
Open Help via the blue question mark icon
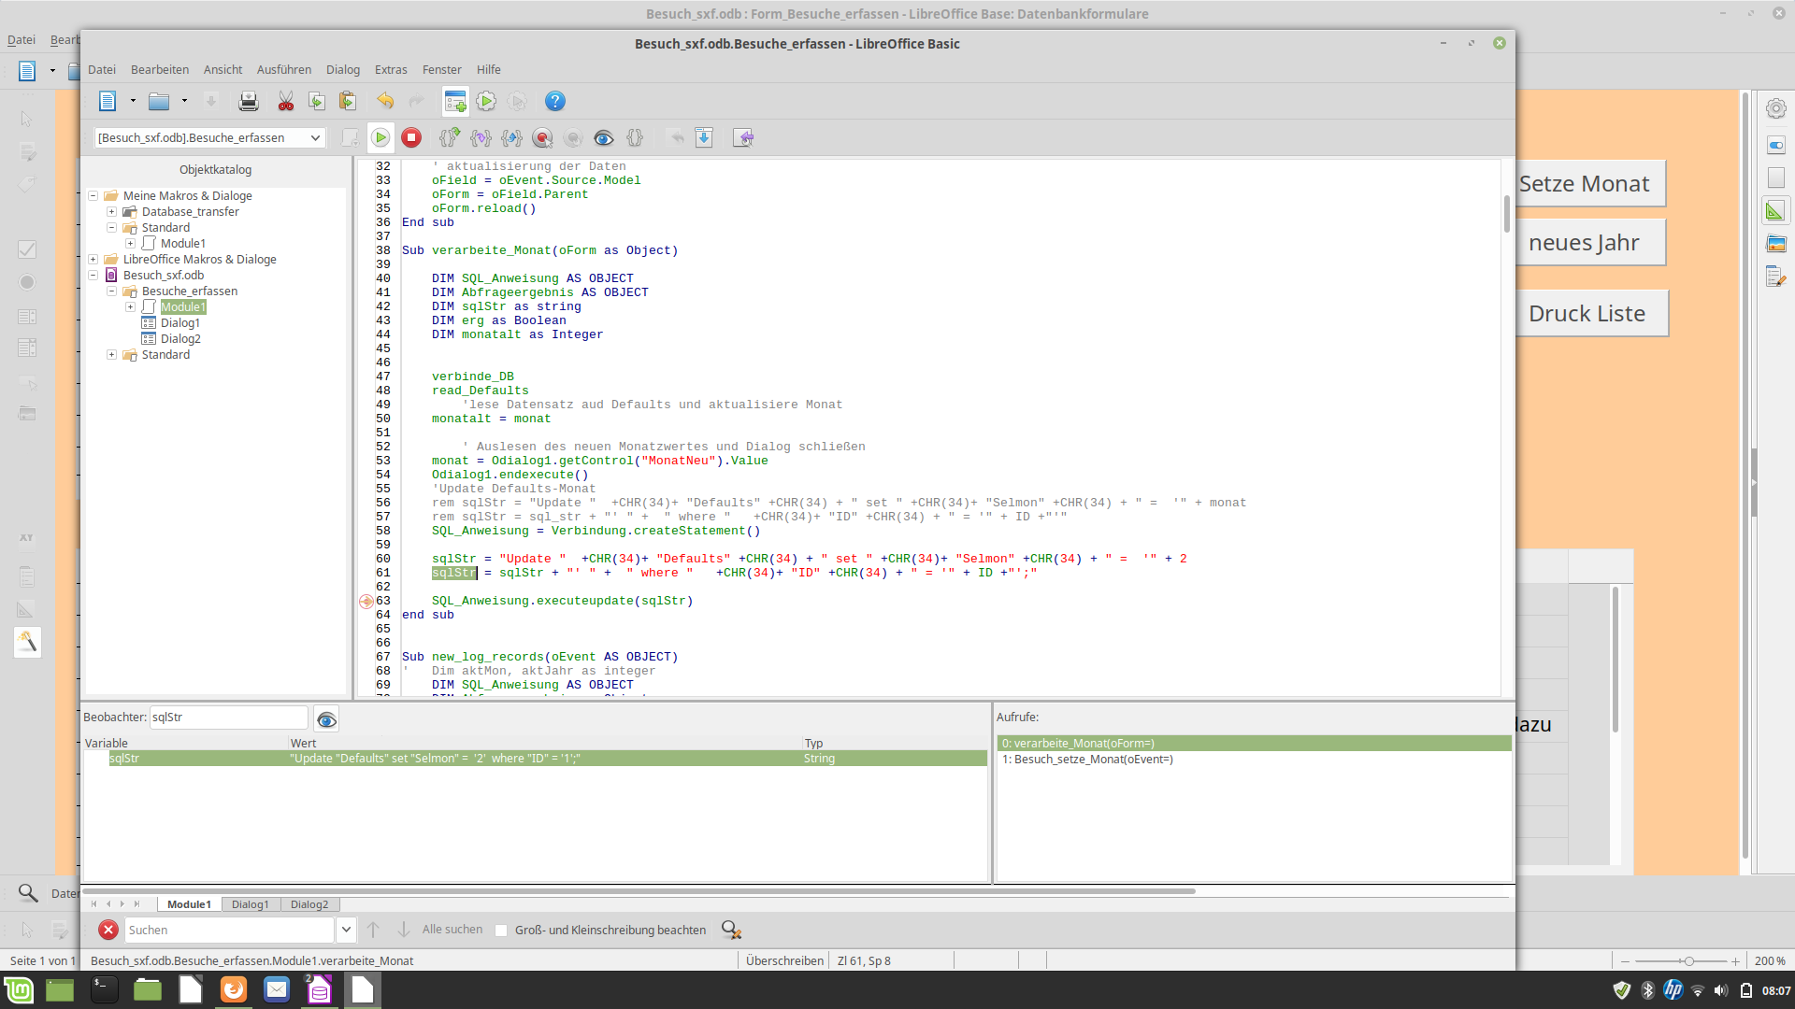[555, 102]
